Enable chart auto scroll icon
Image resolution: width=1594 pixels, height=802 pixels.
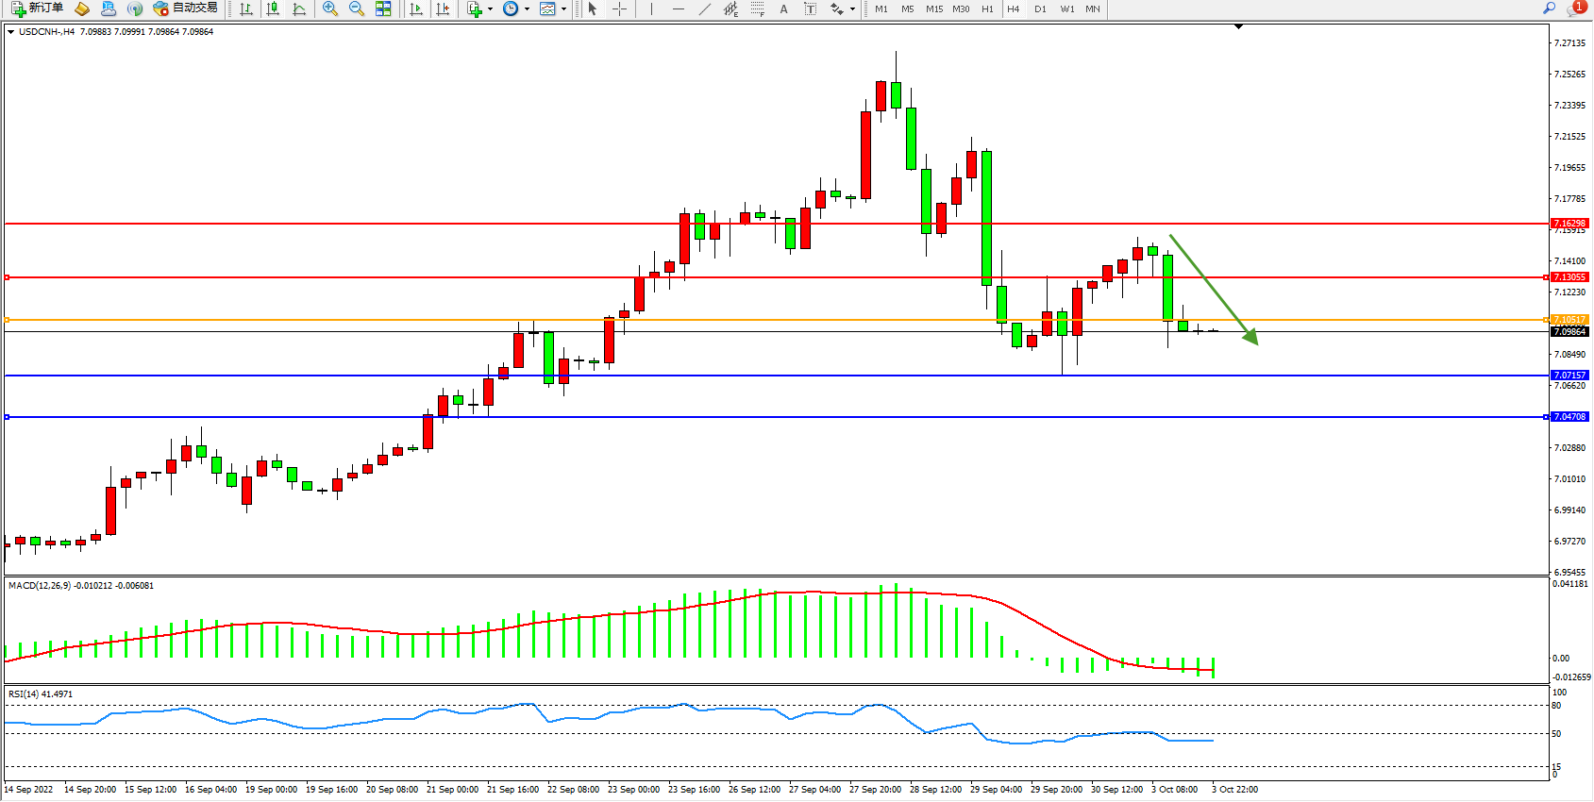[416, 8]
